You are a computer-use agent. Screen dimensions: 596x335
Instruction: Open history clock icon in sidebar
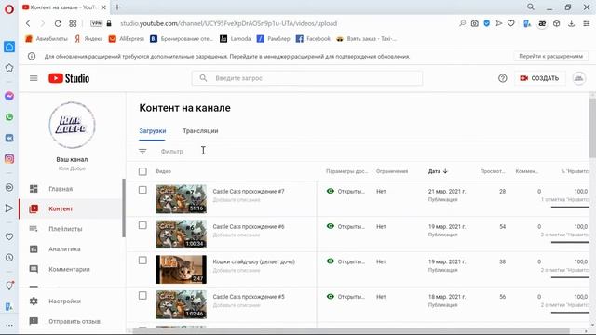(9, 258)
